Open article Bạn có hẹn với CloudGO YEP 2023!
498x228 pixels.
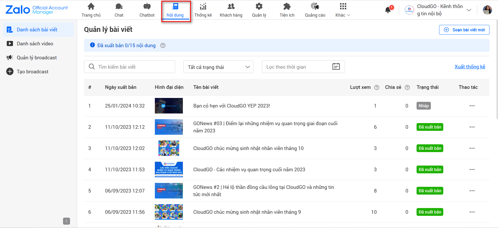pos(232,106)
